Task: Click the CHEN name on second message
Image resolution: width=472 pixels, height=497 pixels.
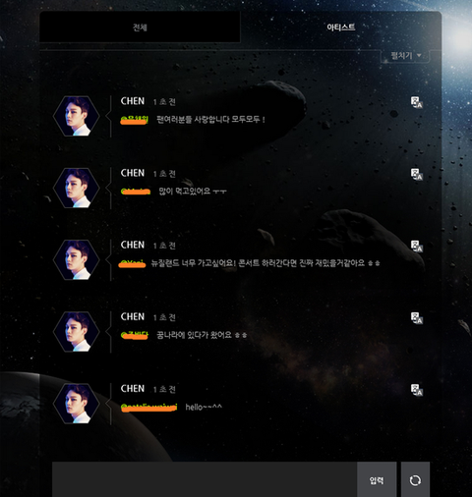Action: click(133, 173)
